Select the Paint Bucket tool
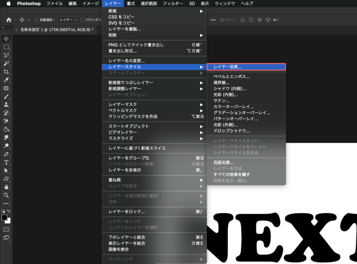 6,129
